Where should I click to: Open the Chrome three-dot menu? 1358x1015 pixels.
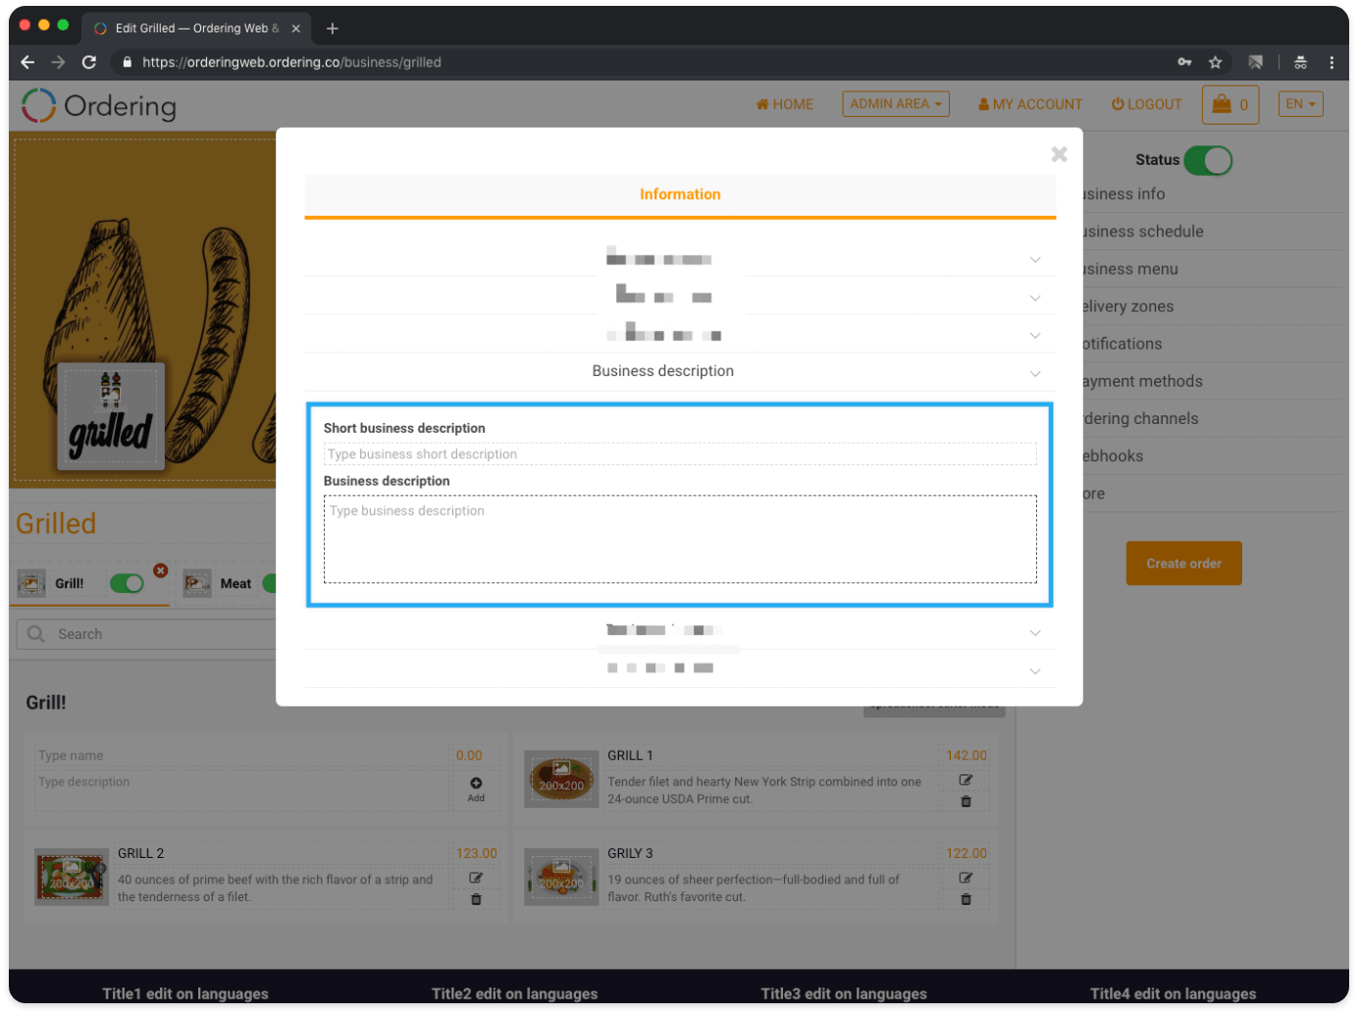[1332, 62]
